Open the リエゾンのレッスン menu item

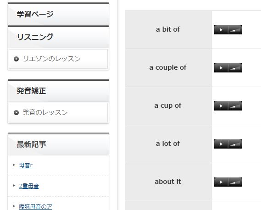(x=58, y=59)
